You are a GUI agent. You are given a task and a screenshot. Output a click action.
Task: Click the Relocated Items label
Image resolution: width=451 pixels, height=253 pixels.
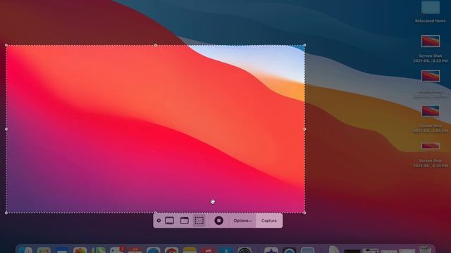pos(431,21)
